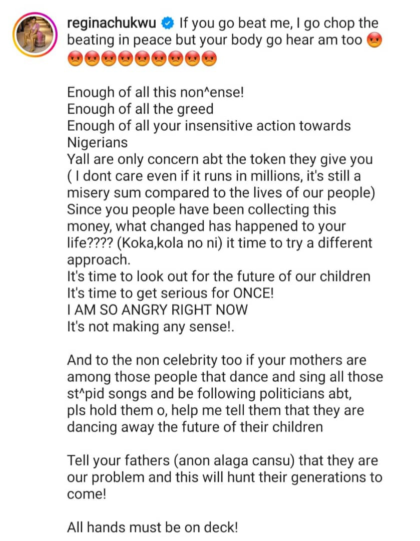
Task: Click the text "I AM SO ANGRY RIGHT NOW"
Action: [158, 310]
